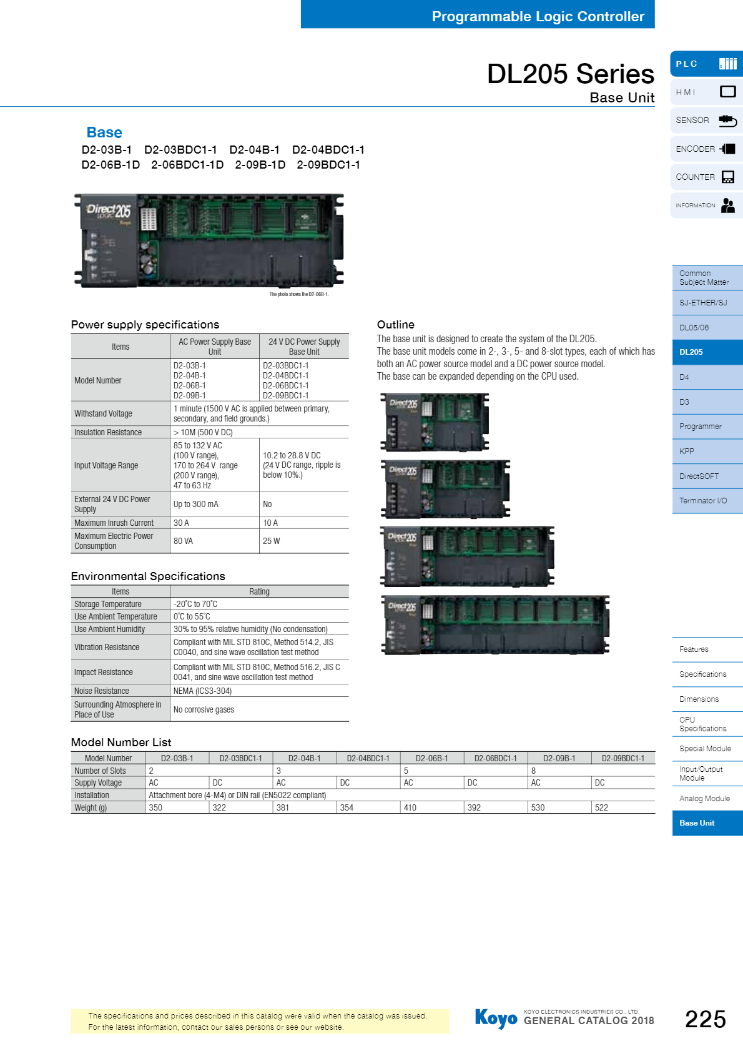Click the '80 VA' power consumption cell
The width and height of the screenshot is (743, 1051).
tap(215, 541)
